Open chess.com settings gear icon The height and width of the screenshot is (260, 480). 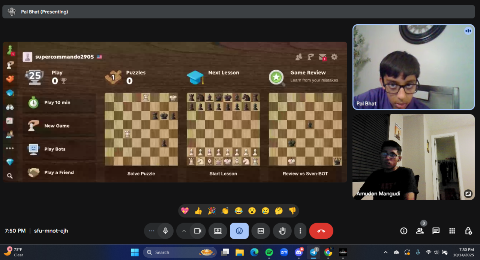334,57
